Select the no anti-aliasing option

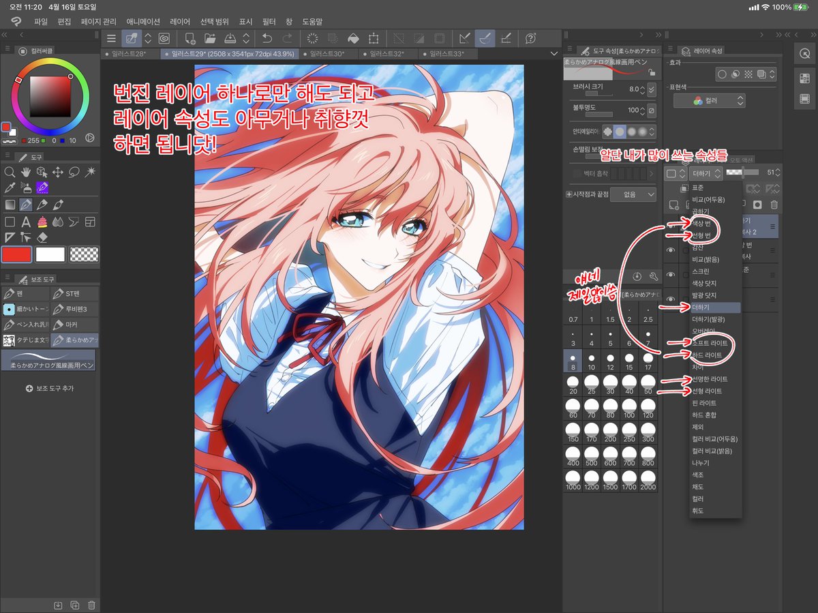coord(607,132)
